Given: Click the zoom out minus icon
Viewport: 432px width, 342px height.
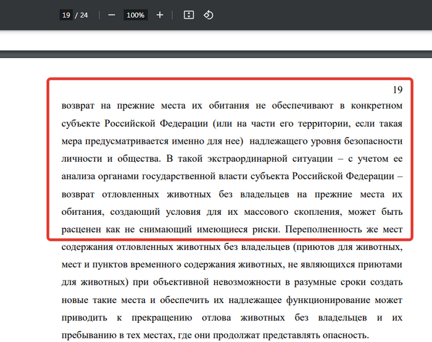Looking at the screenshot, I should [112, 15].
